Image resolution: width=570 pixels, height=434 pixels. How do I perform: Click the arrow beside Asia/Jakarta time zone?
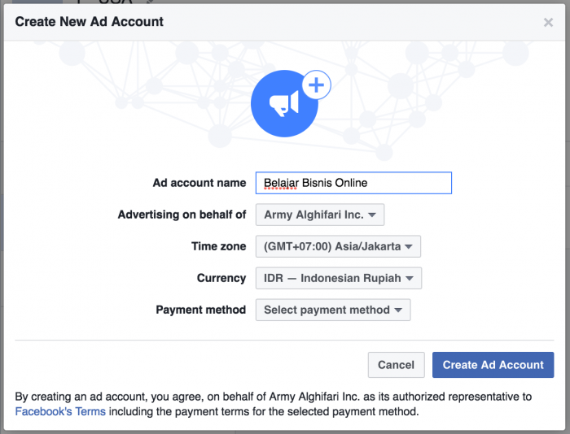click(x=408, y=247)
